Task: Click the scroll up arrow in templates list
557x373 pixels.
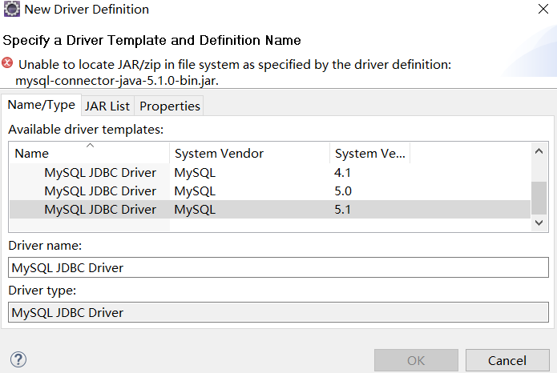Action: point(539,151)
